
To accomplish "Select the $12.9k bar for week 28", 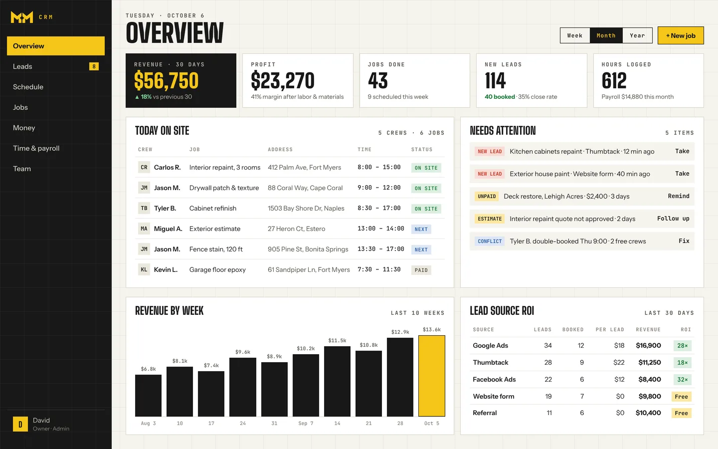I will 400,377.
